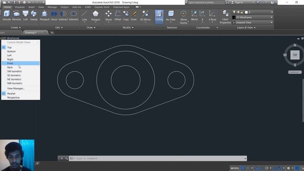This screenshot has height=171, width=304.
Task: Select the Sweep tool
Action: (34, 16)
